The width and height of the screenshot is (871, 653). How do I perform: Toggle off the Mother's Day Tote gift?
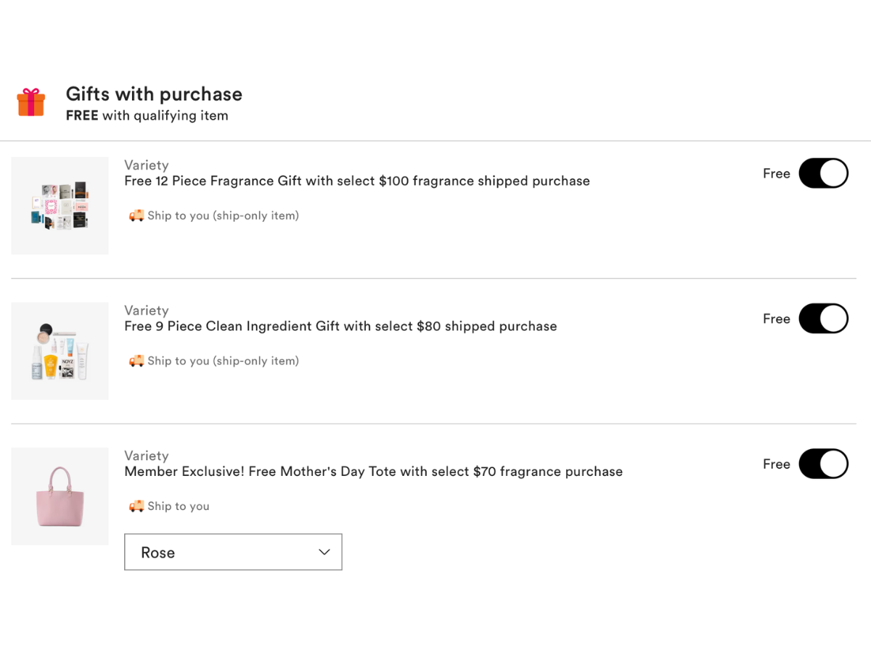point(823,464)
